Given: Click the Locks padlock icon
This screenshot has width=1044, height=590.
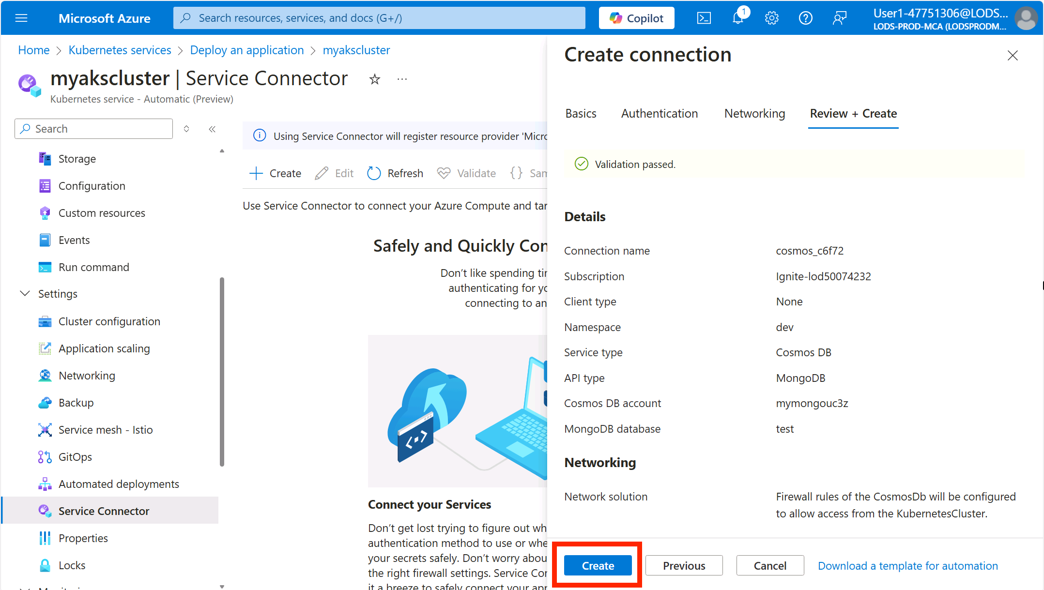Looking at the screenshot, I should click(x=45, y=565).
